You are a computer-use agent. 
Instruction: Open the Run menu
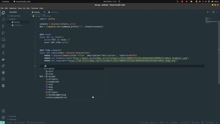click(28, 8)
